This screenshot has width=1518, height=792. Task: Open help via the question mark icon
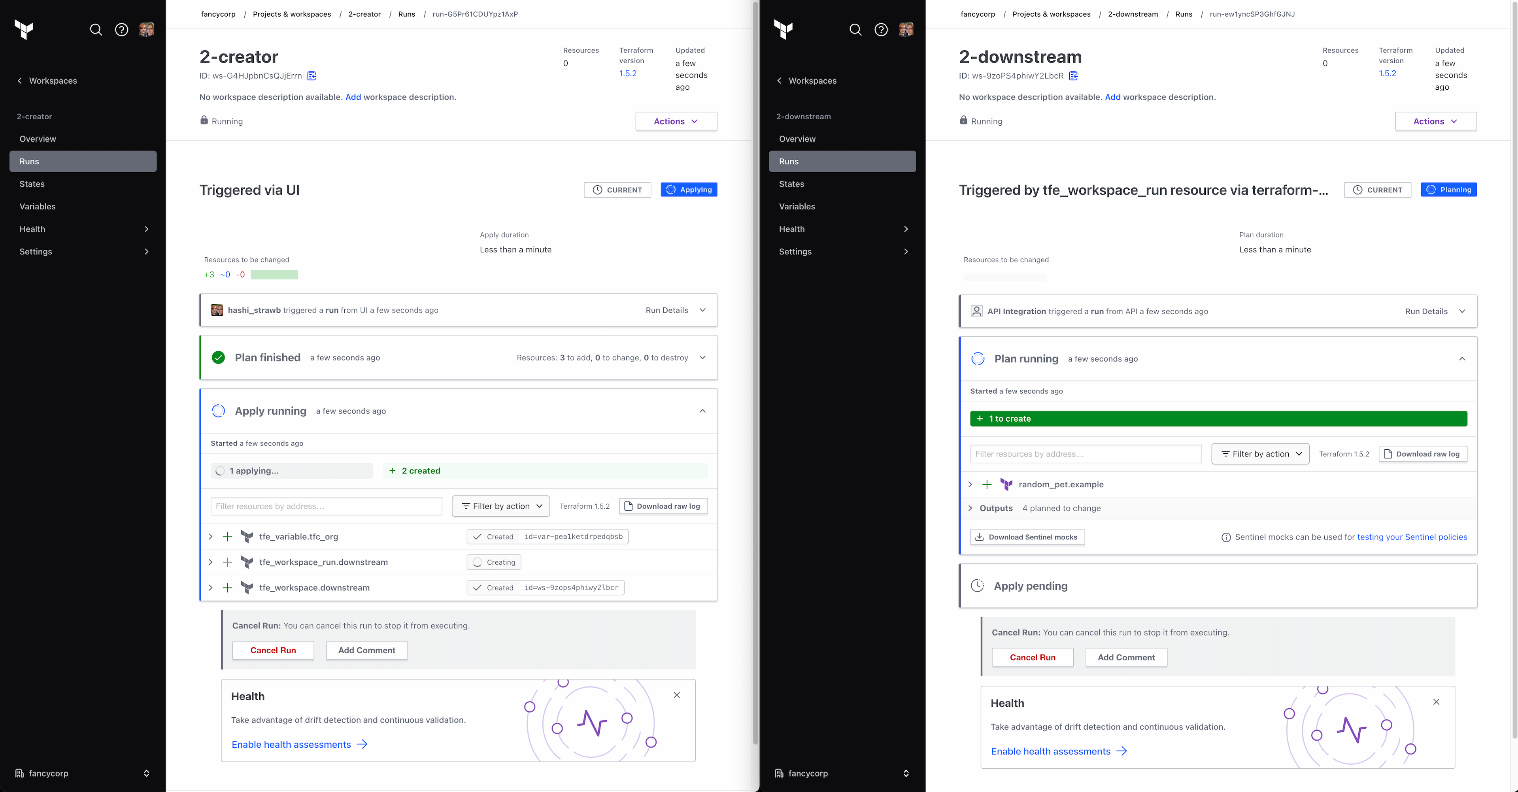coord(121,30)
